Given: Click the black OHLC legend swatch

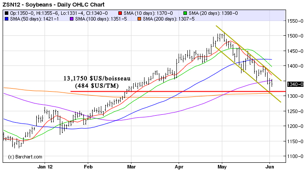Looking at the screenshot, I should coord(5,13).
